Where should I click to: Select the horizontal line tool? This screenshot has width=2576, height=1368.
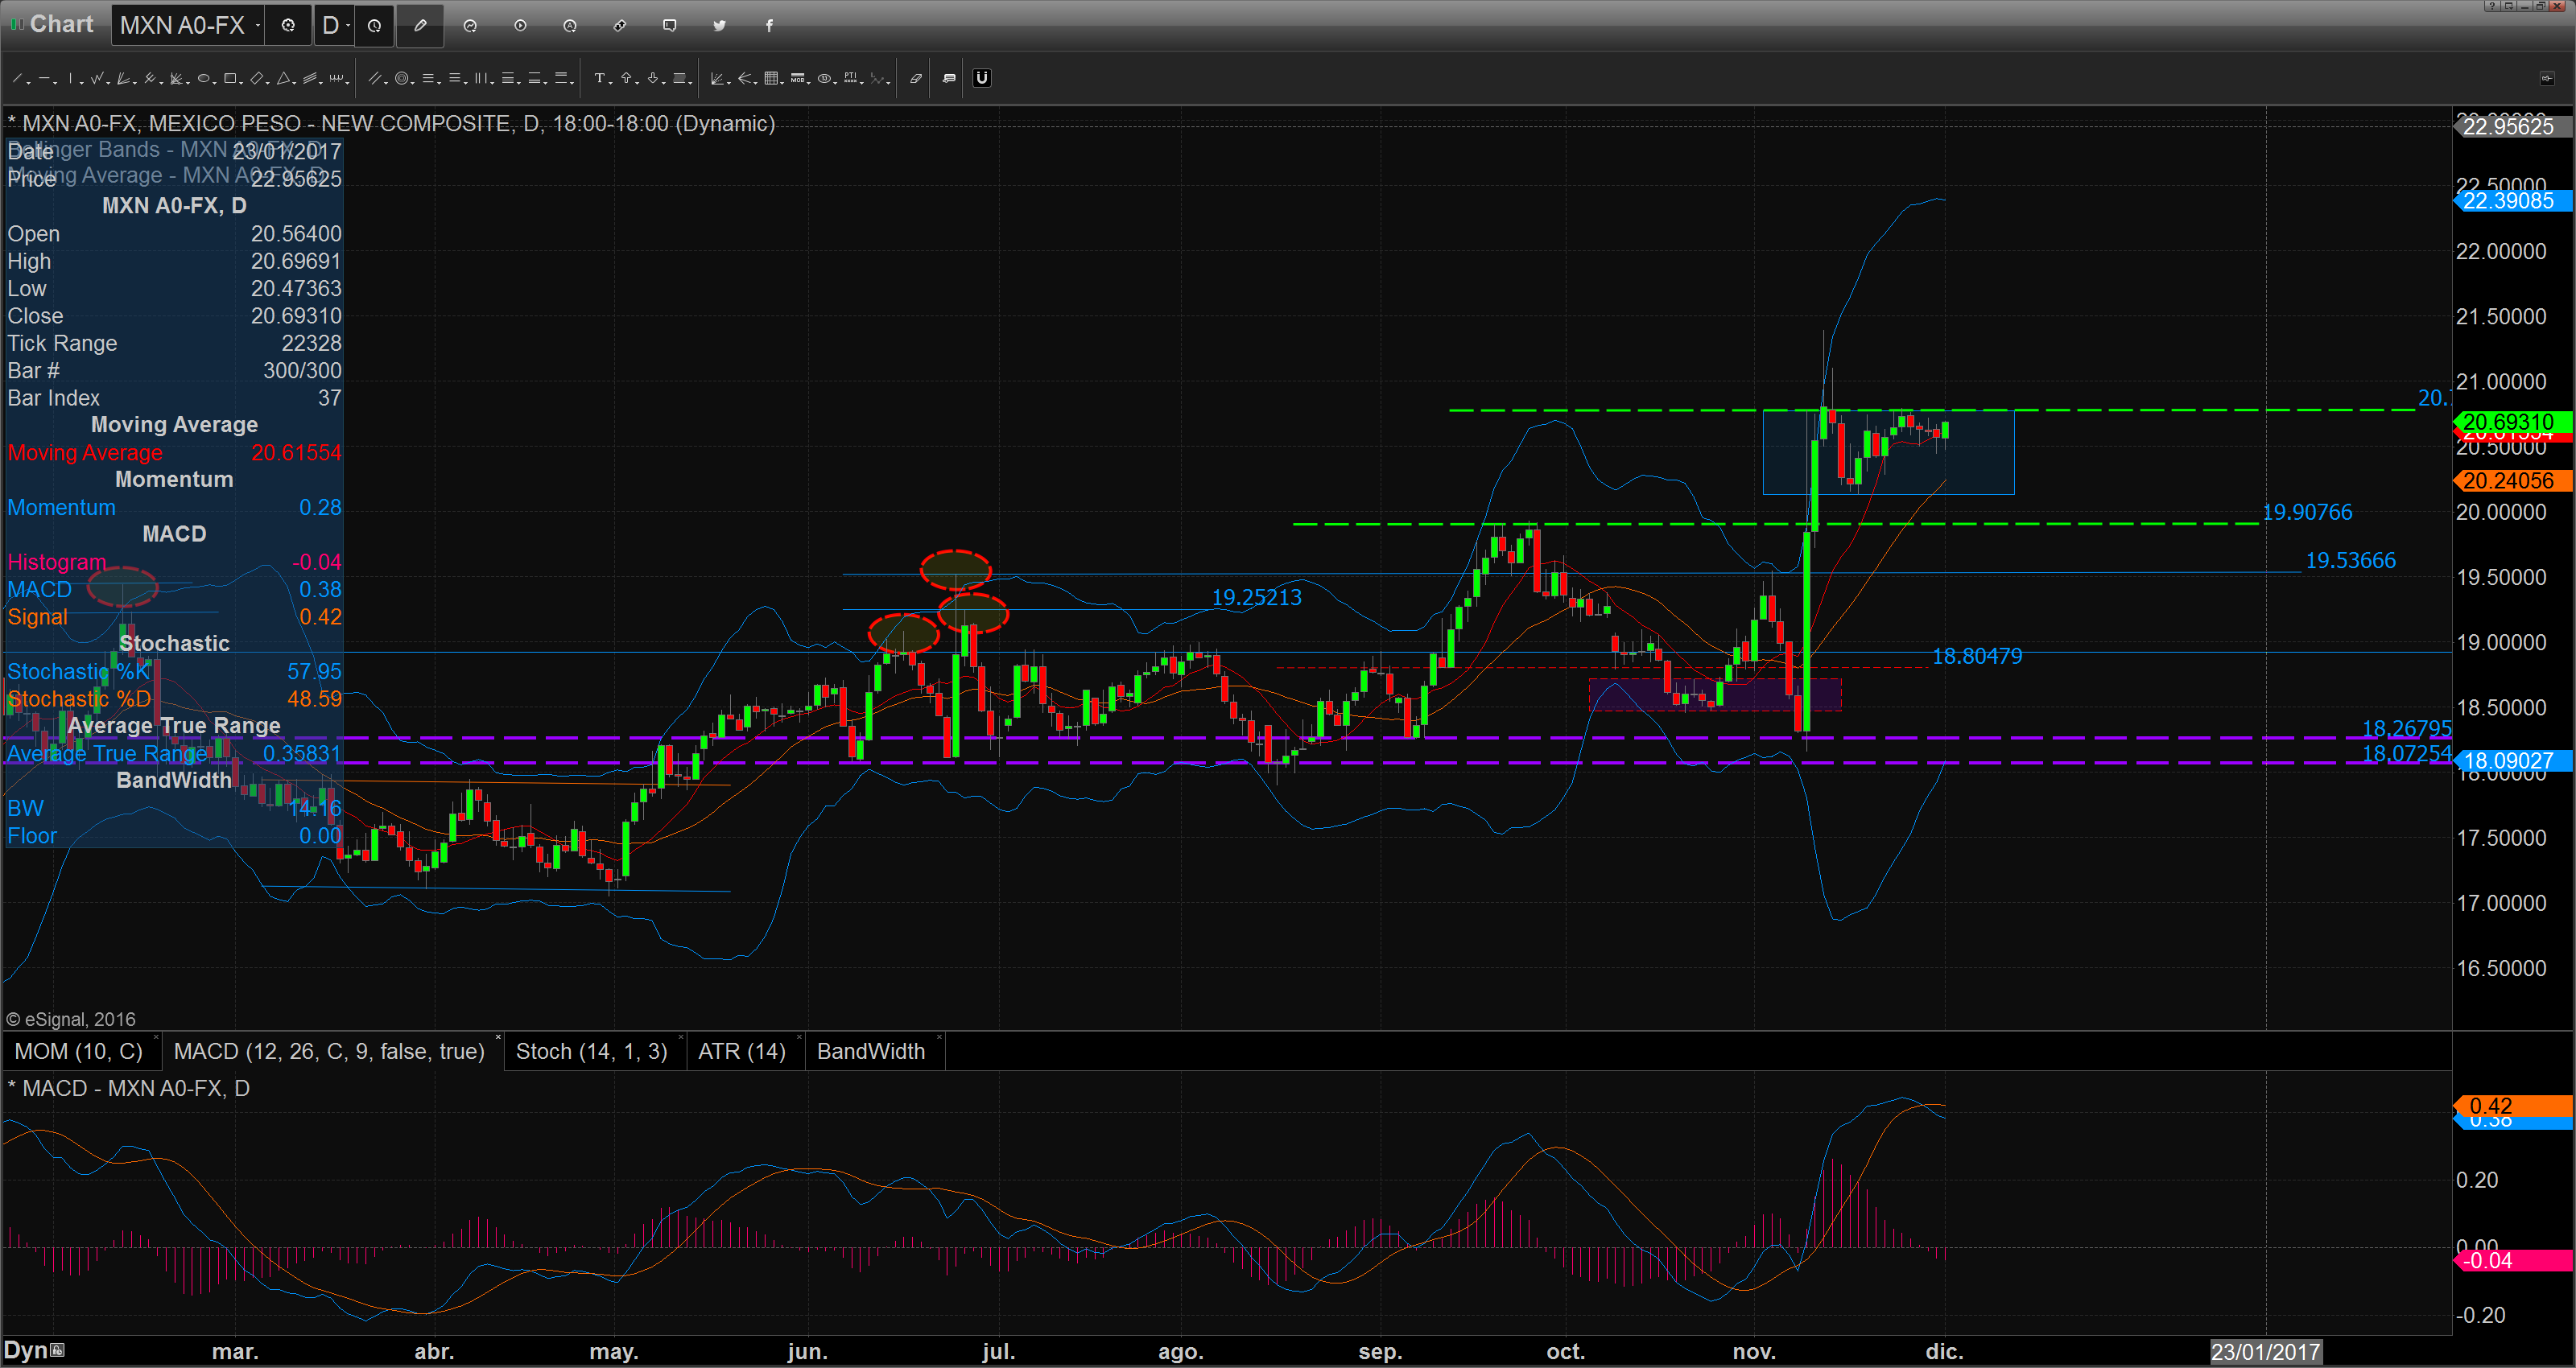pyautogui.click(x=45, y=78)
